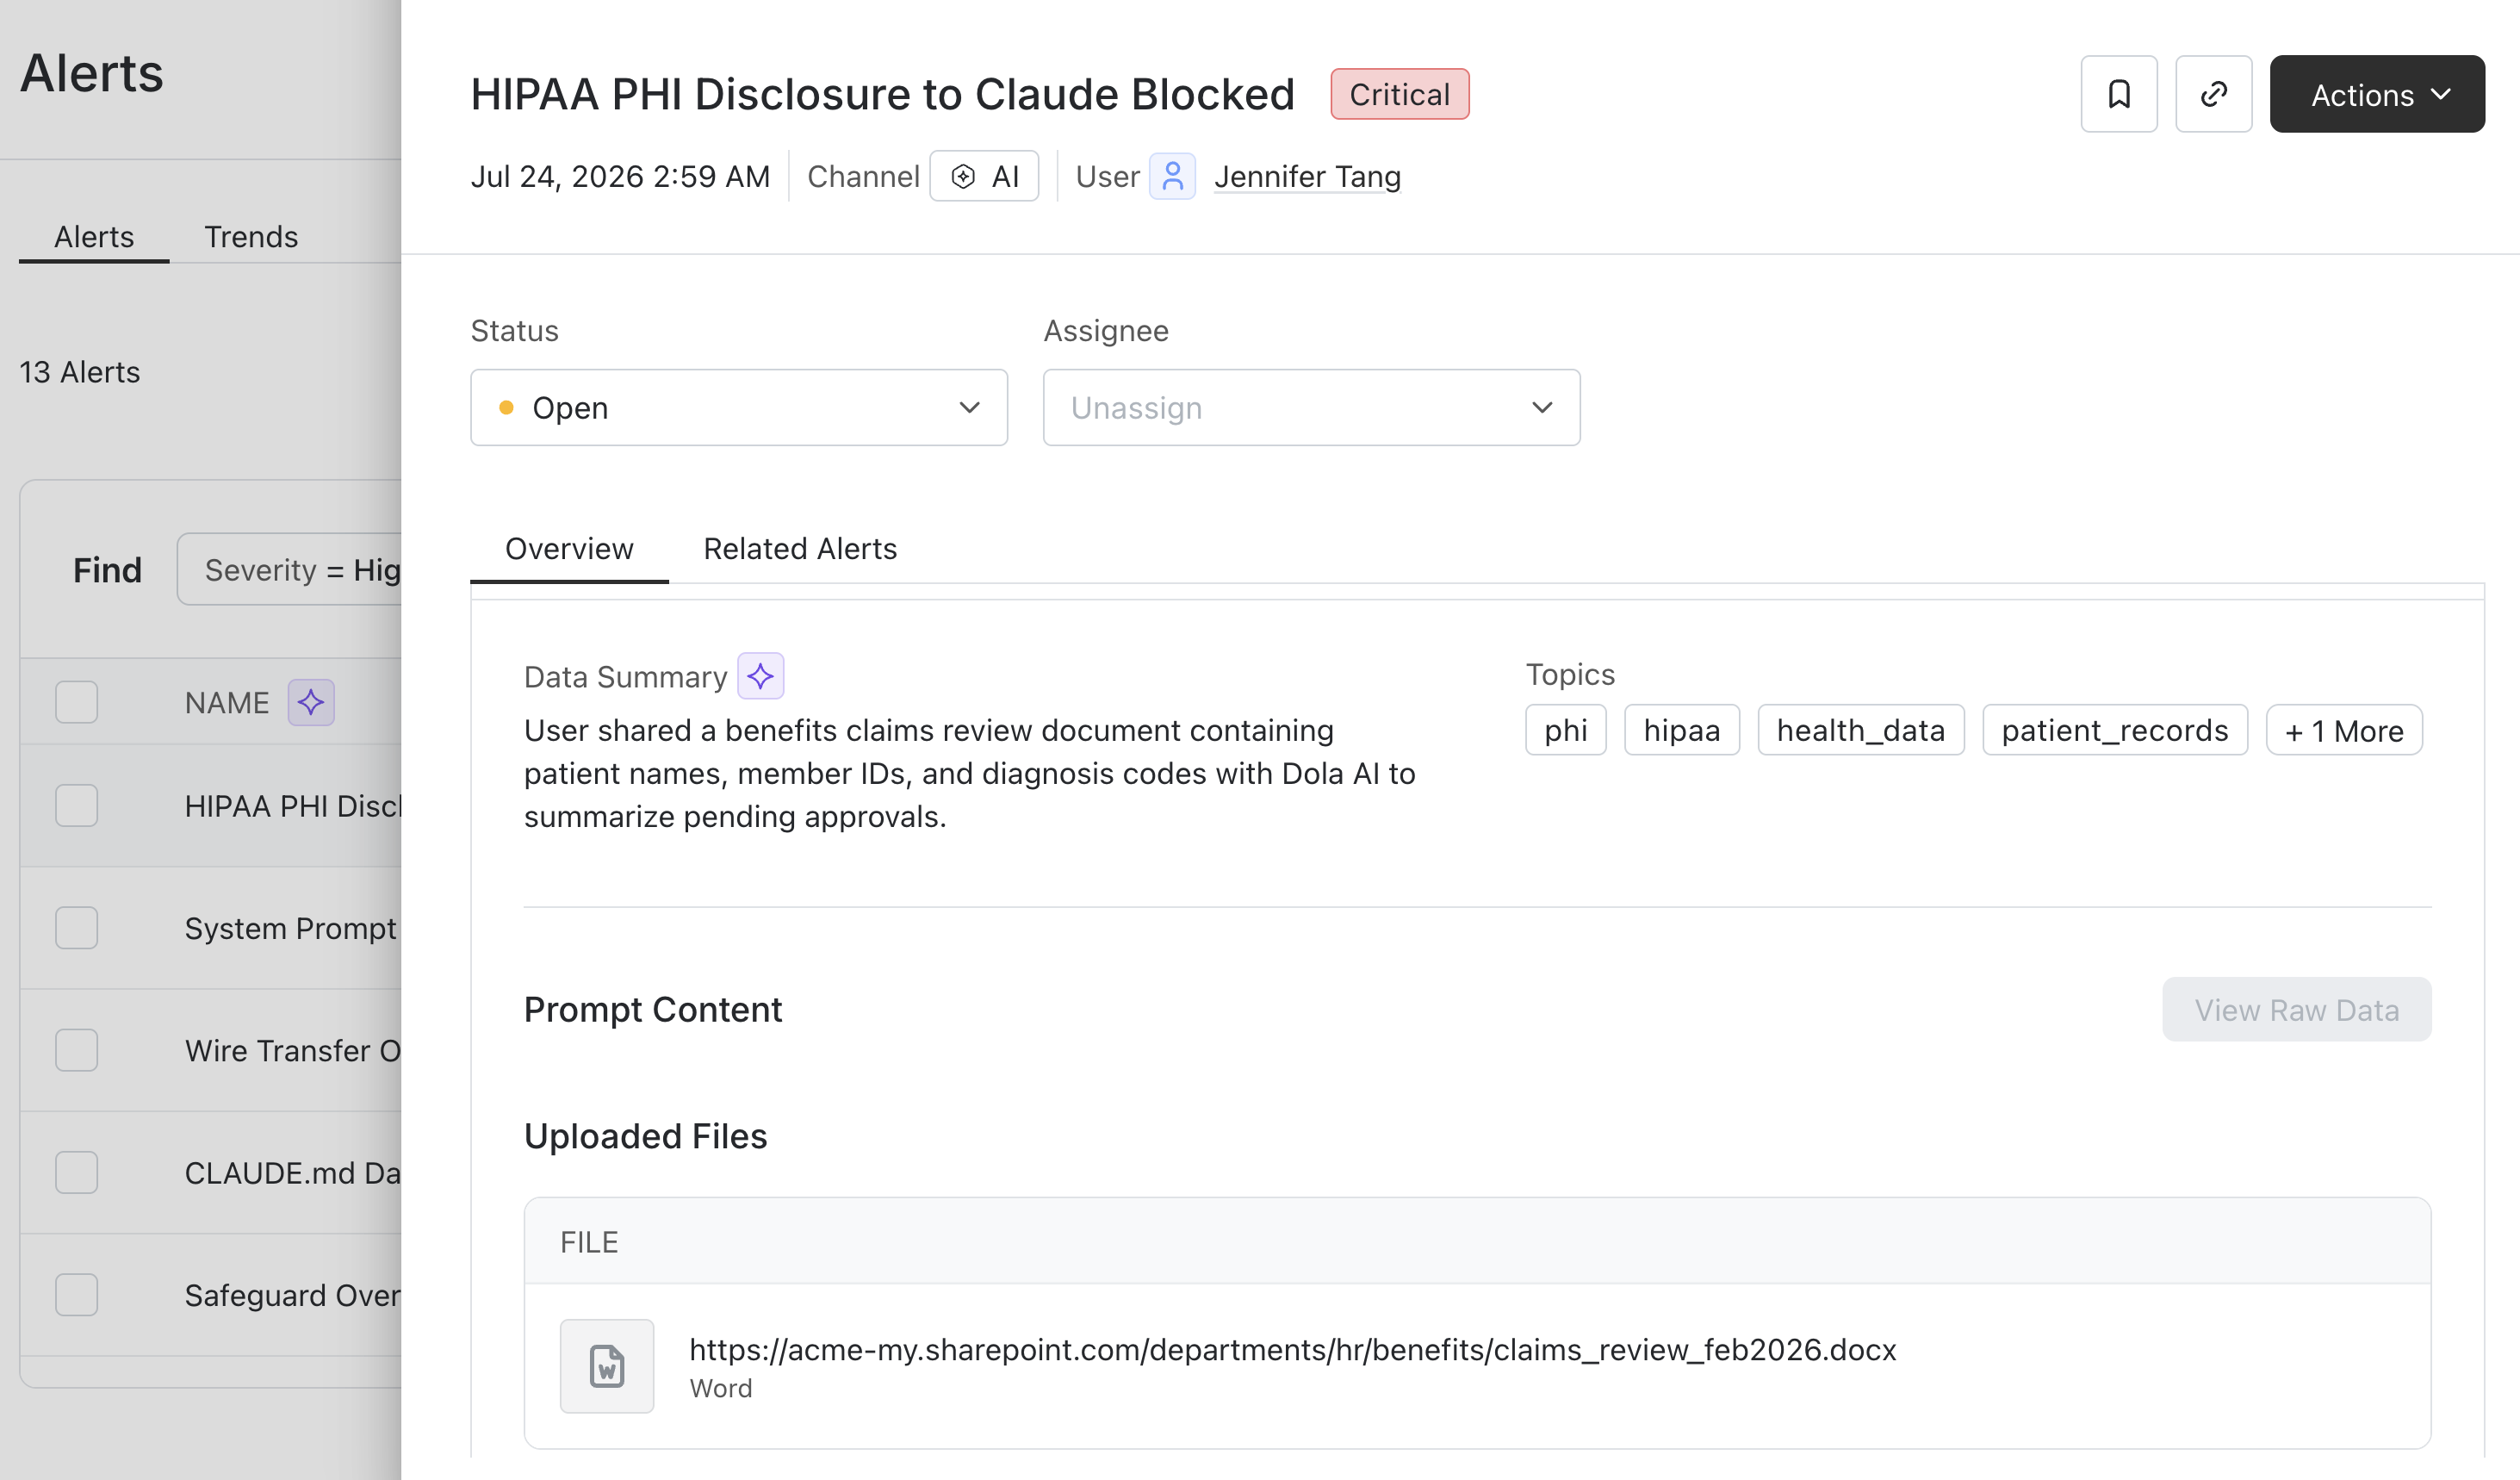Switch to the Alerts list tab
The height and width of the screenshot is (1480, 2520).
click(94, 237)
